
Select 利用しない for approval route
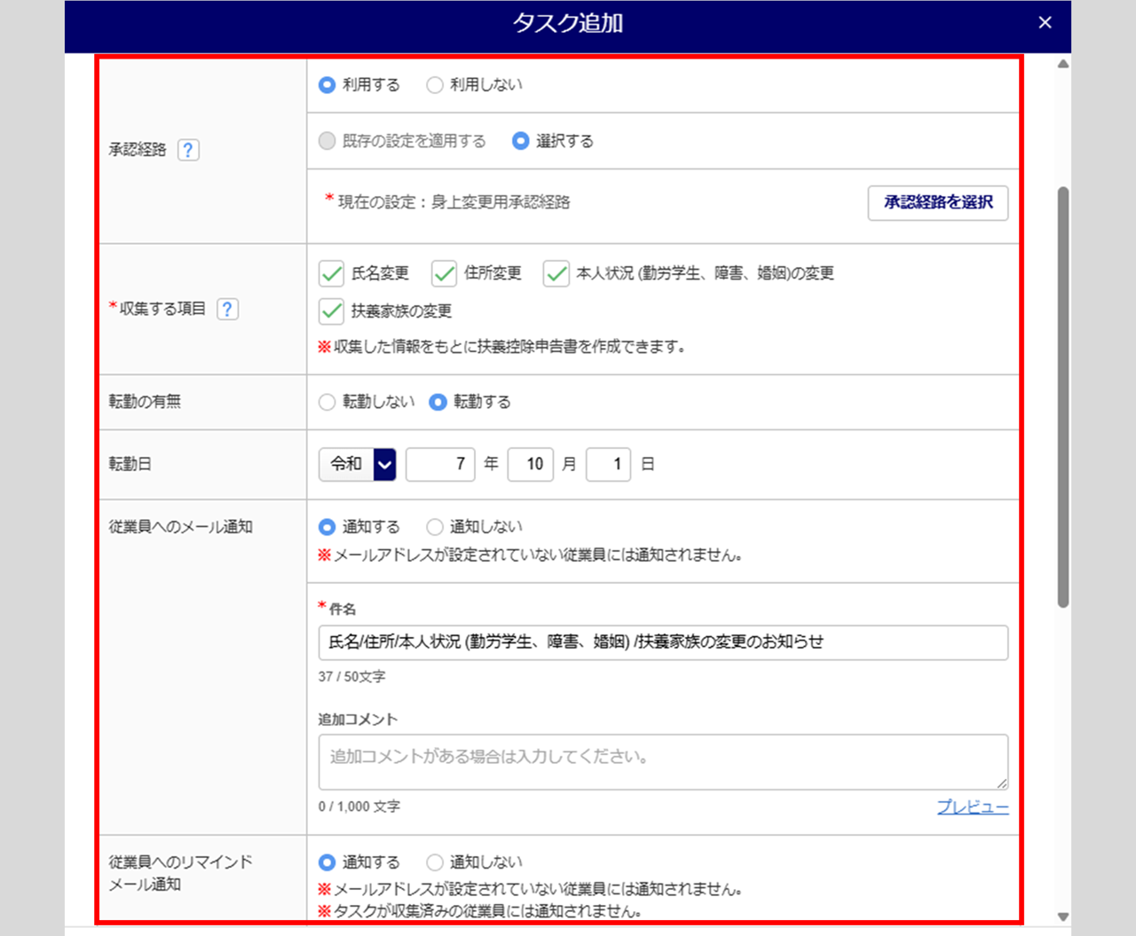pyautogui.click(x=435, y=85)
